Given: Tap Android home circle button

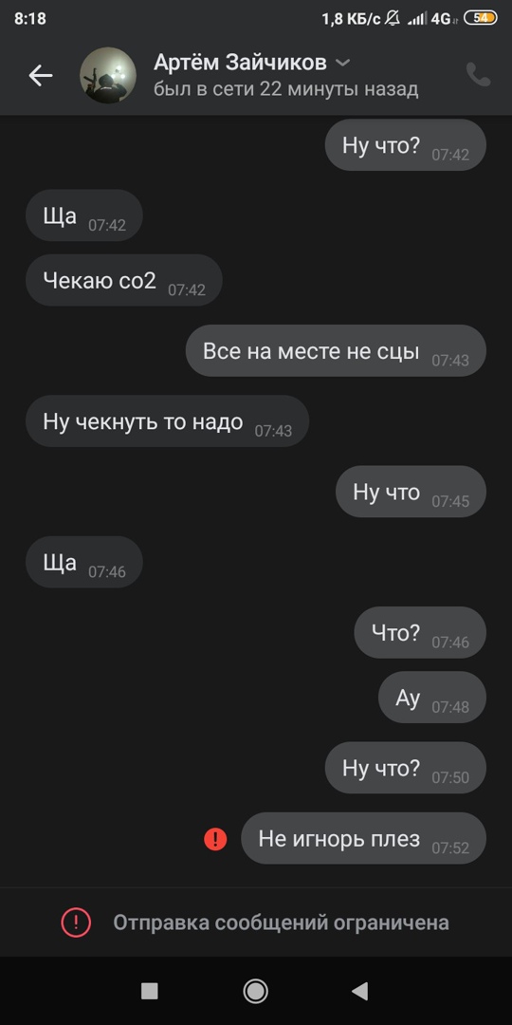Looking at the screenshot, I should click(x=255, y=991).
